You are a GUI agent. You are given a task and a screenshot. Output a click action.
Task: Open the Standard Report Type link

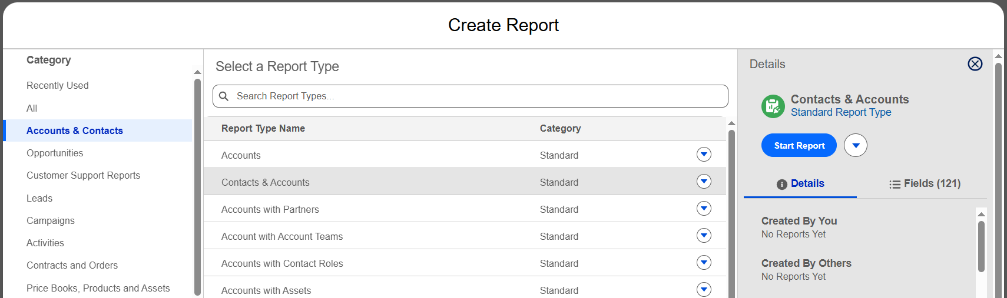[x=841, y=112]
